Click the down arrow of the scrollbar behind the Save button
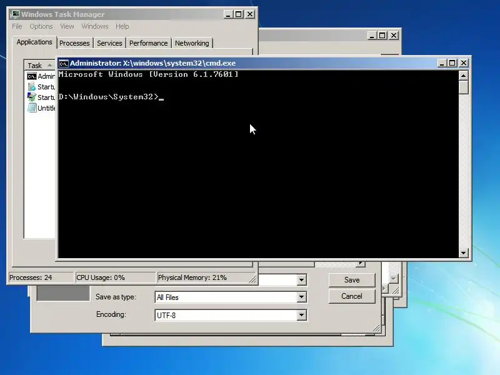This screenshot has width=500, height=375. coord(394,279)
